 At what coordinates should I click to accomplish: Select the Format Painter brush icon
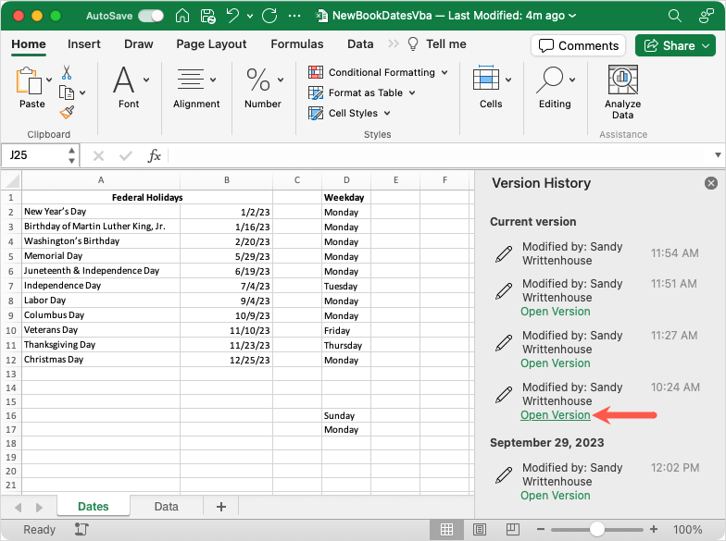(x=67, y=112)
